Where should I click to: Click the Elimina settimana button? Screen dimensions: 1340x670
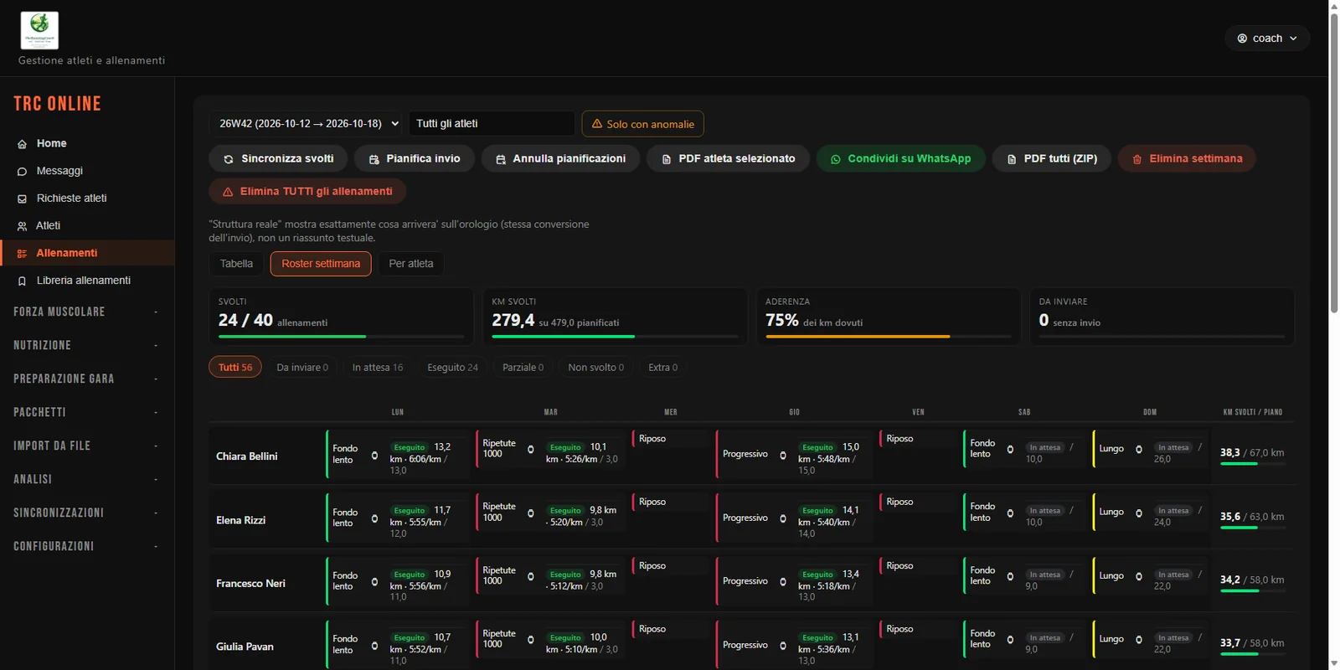click(x=1187, y=159)
